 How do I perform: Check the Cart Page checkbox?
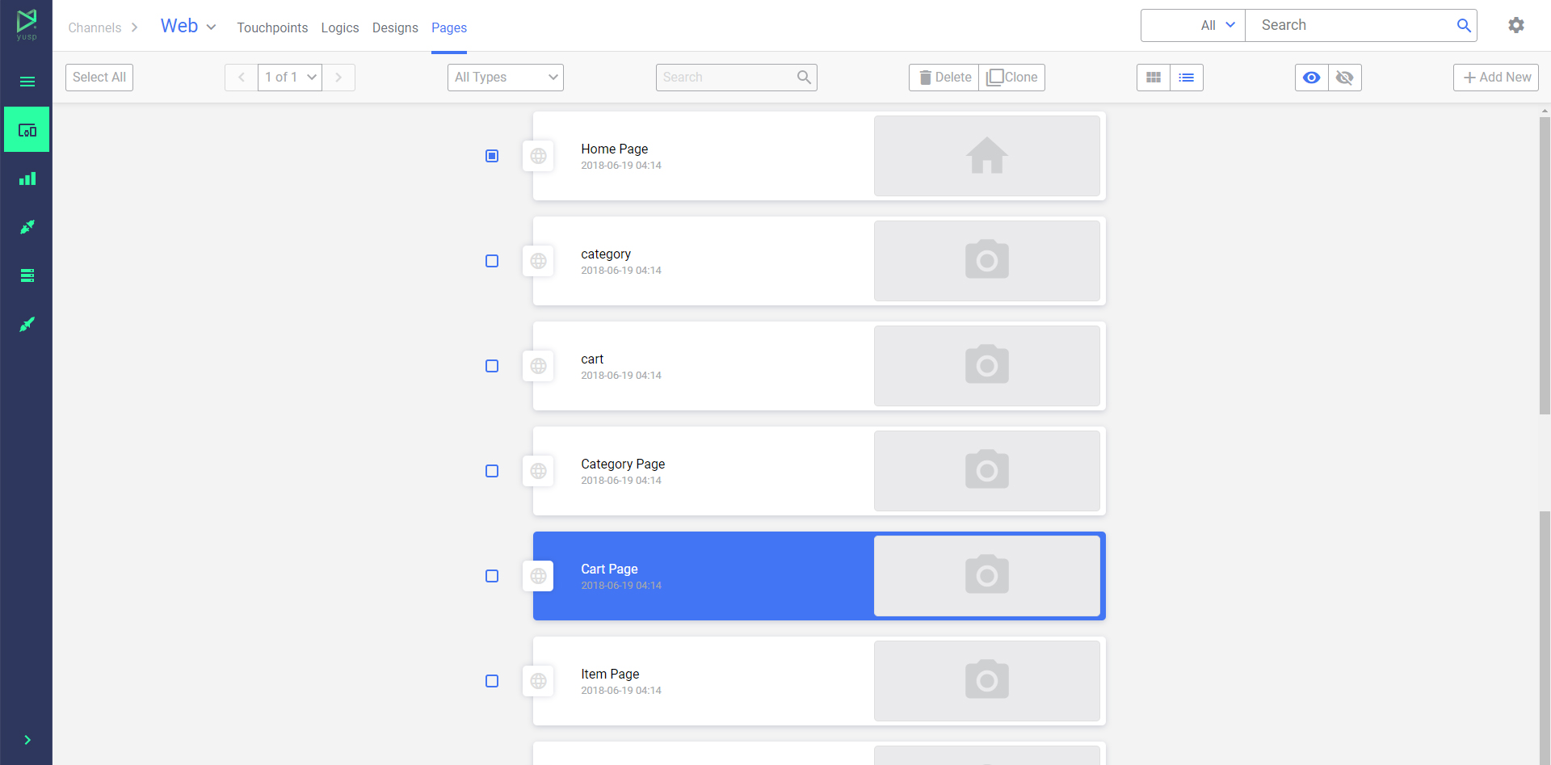[x=492, y=576]
